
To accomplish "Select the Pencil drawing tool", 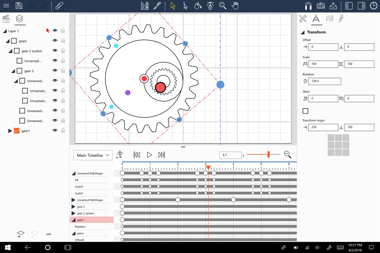I will click(157, 6).
